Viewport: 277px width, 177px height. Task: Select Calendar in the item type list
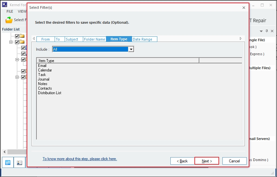pos(45,70)
